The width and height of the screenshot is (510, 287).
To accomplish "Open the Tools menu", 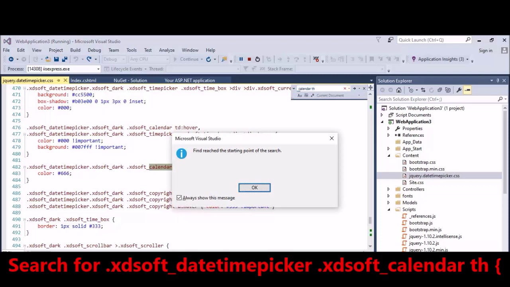I will 131,50.
